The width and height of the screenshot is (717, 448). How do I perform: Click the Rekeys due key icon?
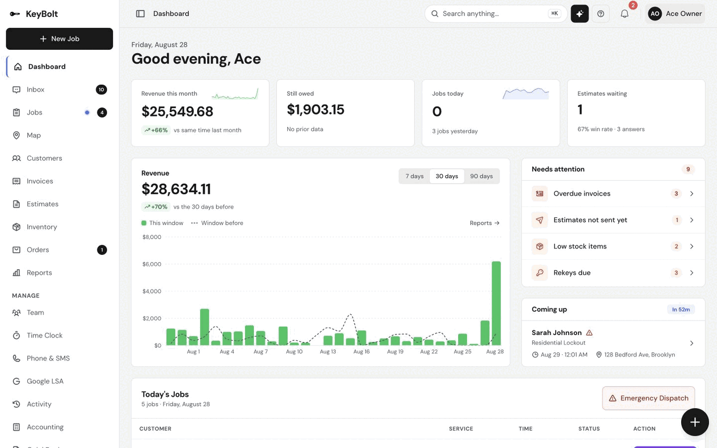[x=540, y=273]
